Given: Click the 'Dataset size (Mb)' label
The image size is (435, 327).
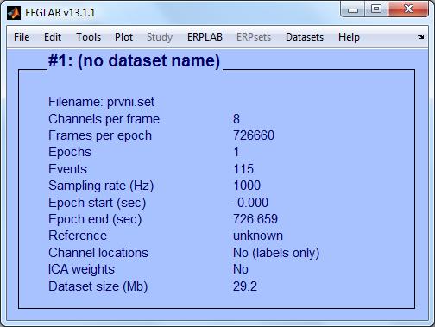Looking at the screenshot, I should coord(98,286).
